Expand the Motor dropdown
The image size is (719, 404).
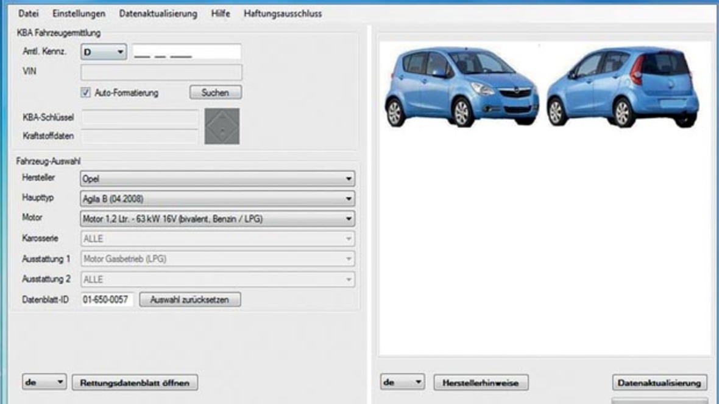(x=218, y=219)
